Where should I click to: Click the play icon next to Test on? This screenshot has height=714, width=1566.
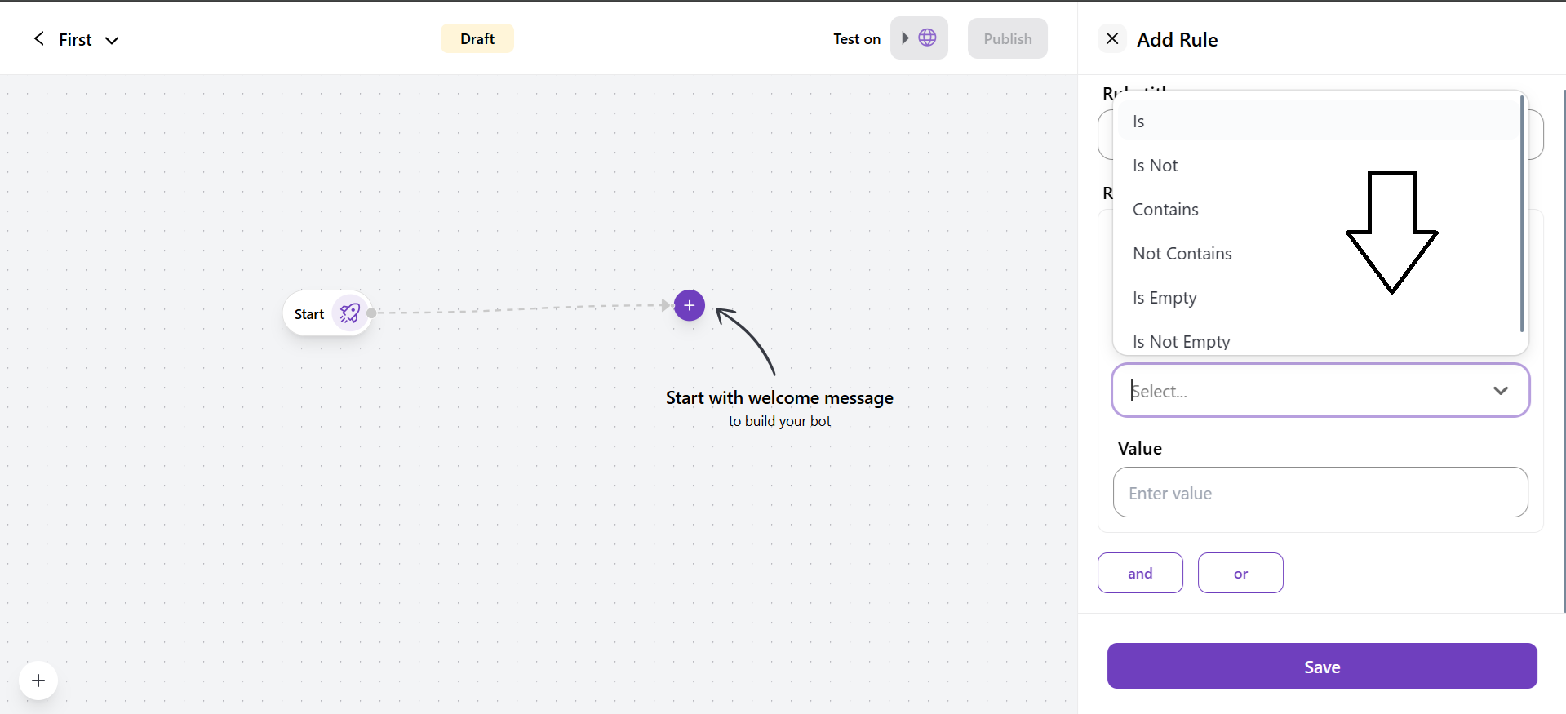(905, 38)
